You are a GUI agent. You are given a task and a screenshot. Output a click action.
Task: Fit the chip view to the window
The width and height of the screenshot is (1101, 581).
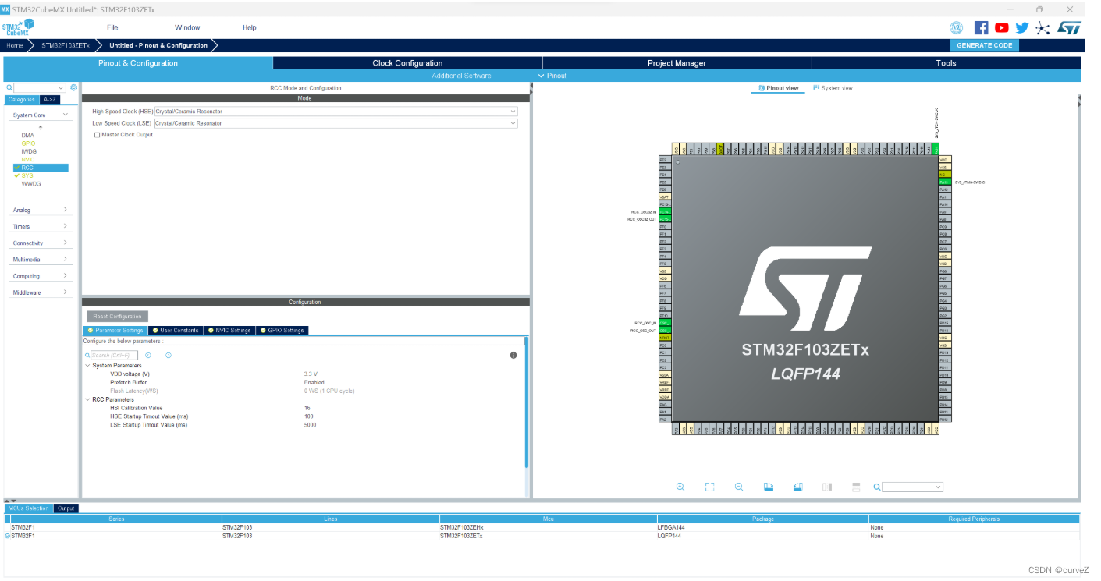click(709, 487)
